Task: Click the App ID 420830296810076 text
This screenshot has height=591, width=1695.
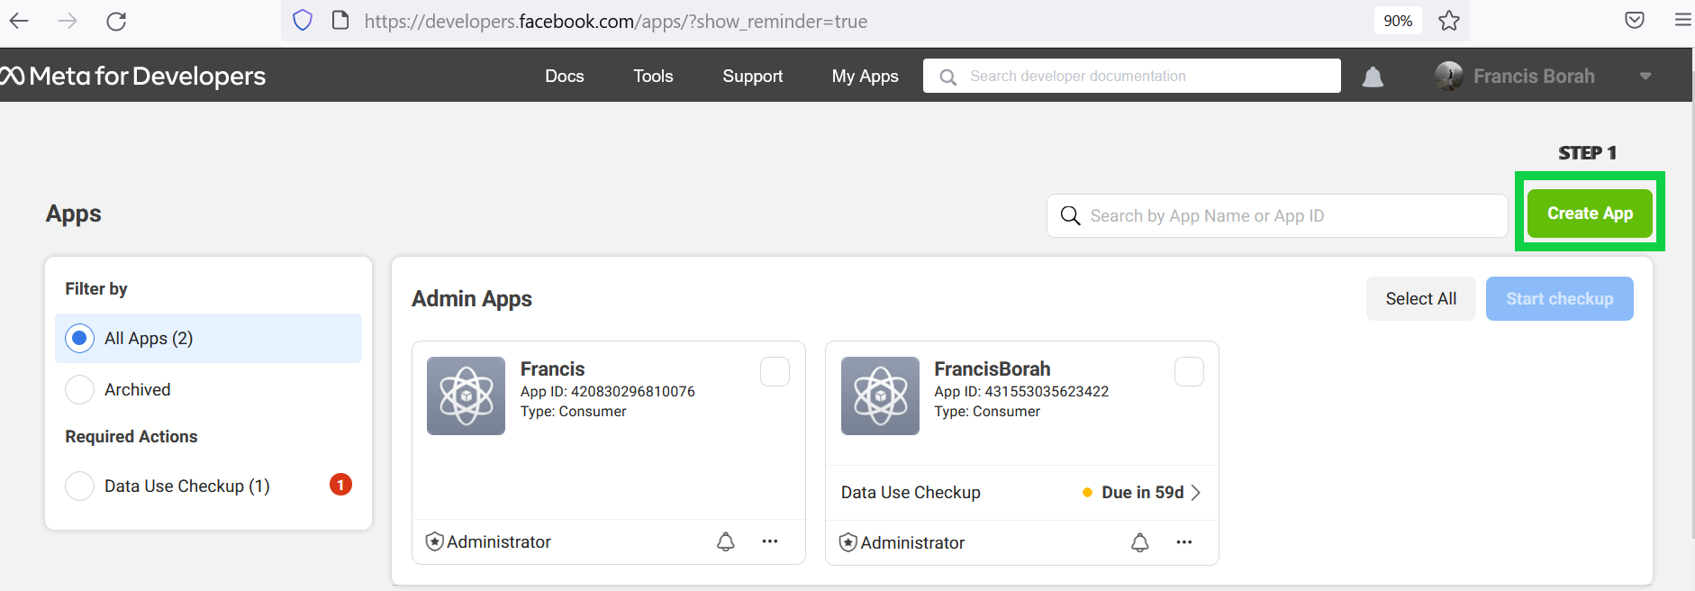Action: click(608, 391)
